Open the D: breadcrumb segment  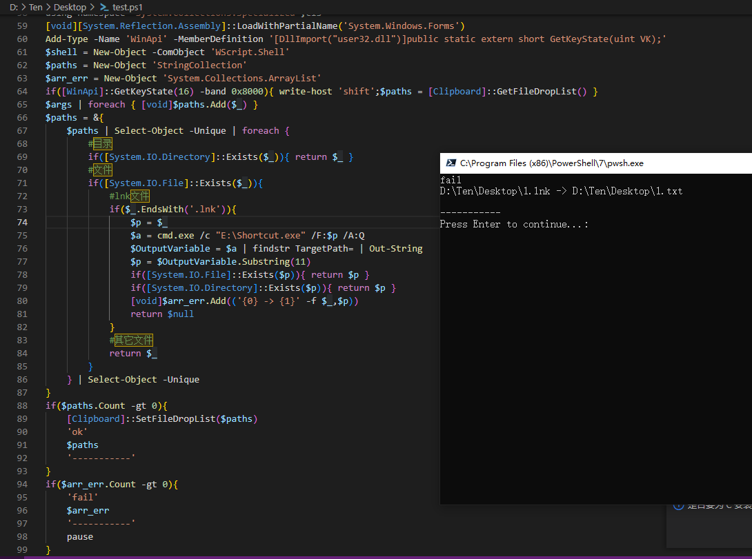point(14,7)
